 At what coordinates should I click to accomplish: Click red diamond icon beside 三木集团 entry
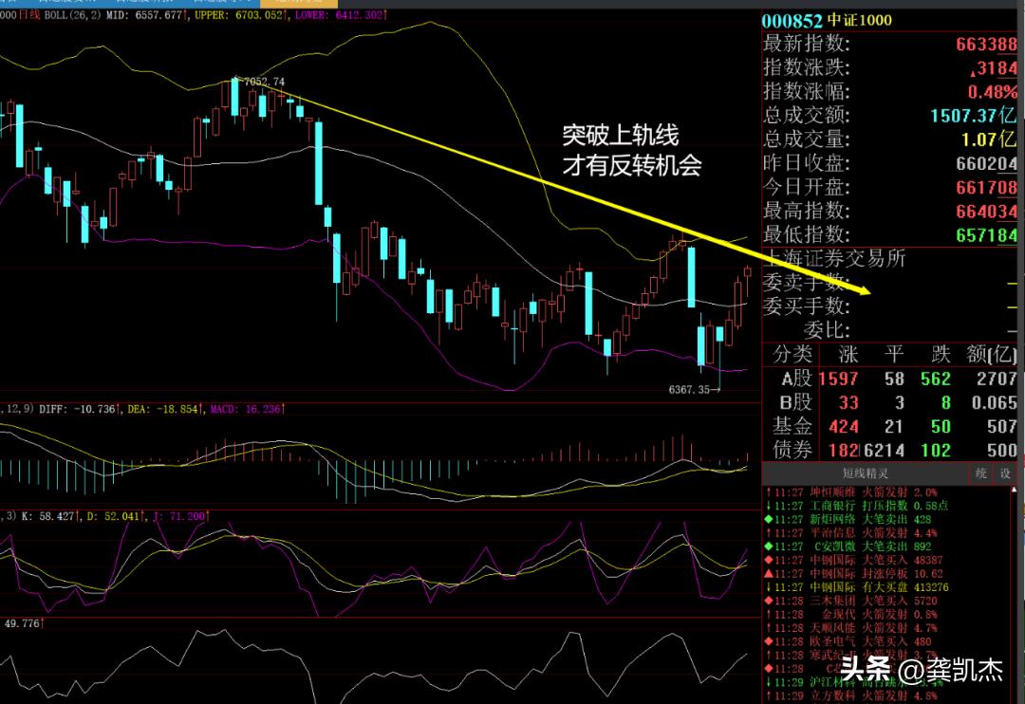click(x=768, y=602)
